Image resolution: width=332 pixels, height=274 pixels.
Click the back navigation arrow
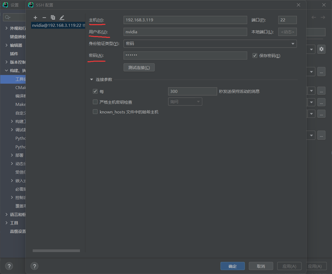coord(313,17)
